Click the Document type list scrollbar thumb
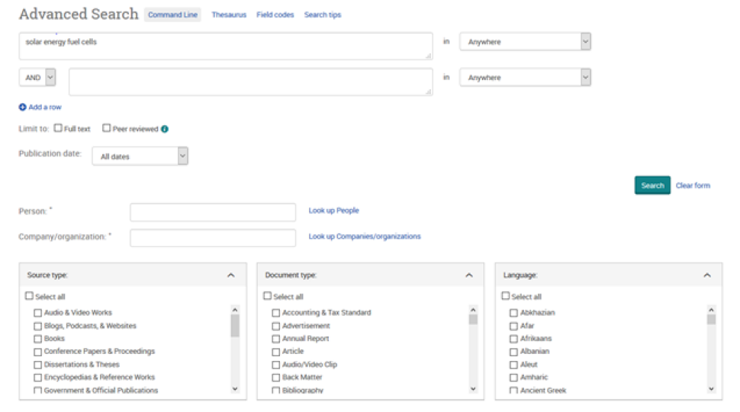The height and width of the screenshot is (412, 740). point(473,320)
